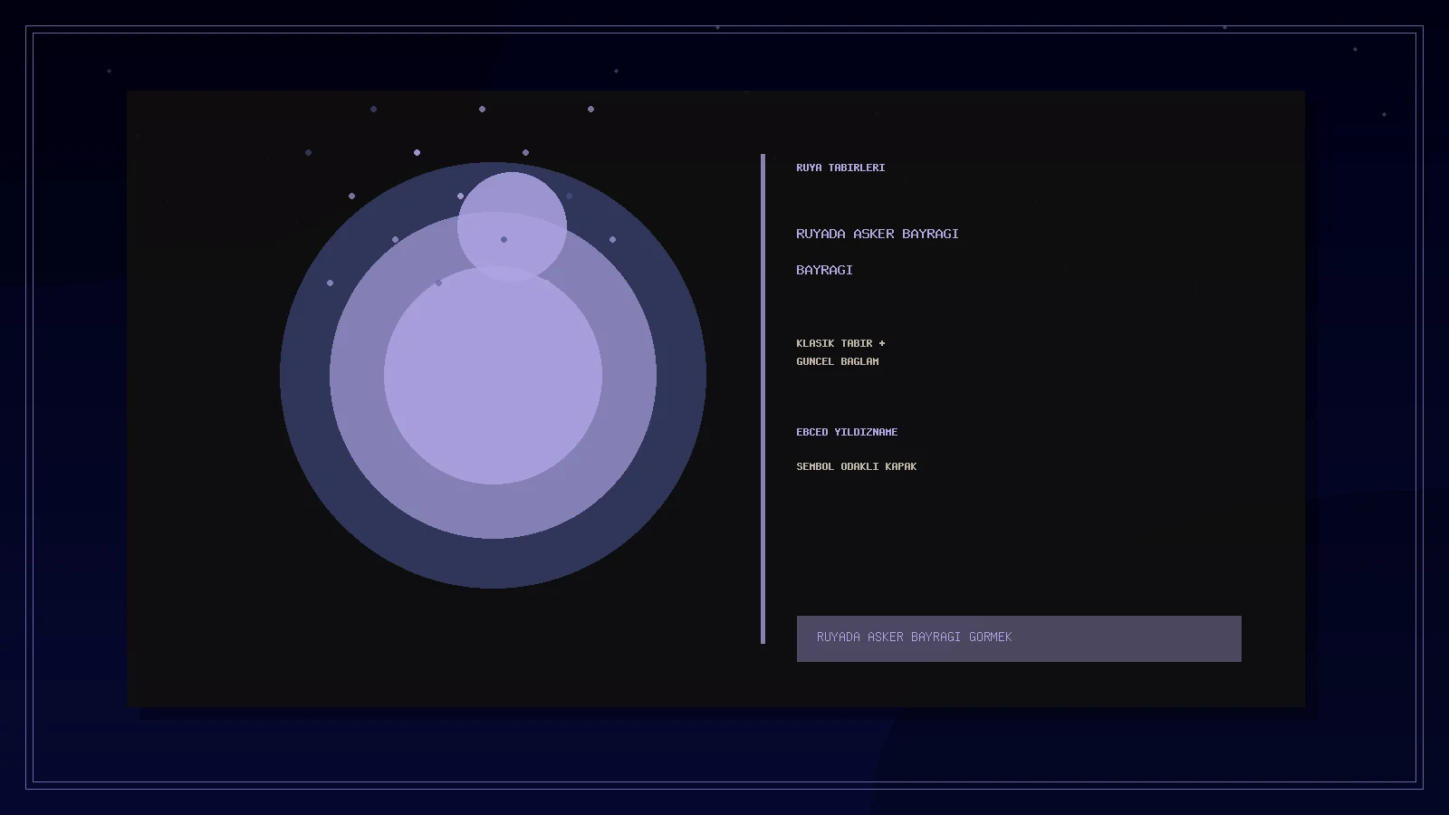Click the dot overlapping the small pale circle
This screenshot has height=815, width=1449.
(504, 239)
